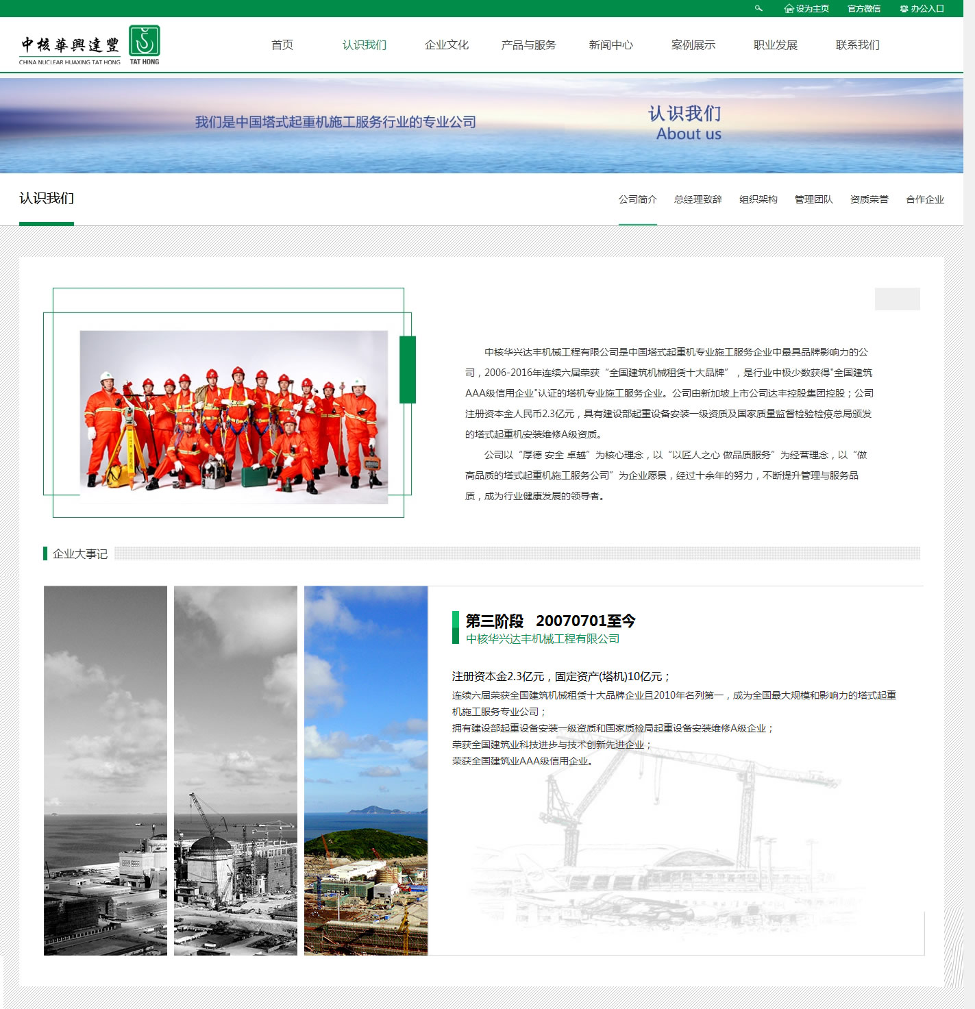Open 职业发展 menu item
The image size is (975, 1009).
[776, 45]
